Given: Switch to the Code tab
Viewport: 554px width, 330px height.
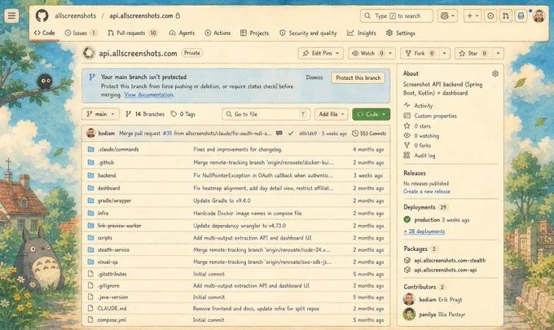Looking at the screenshot, I should pos(44,33).
